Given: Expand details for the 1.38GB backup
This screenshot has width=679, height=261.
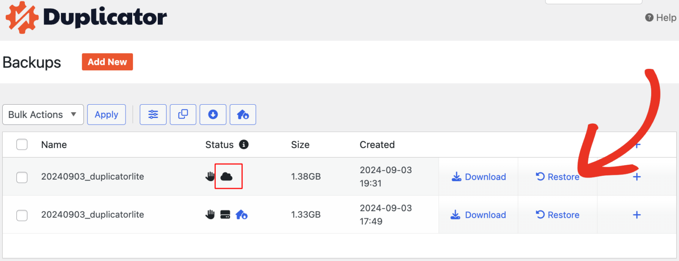Looking at the screenshot, I should tap(637, 177).
